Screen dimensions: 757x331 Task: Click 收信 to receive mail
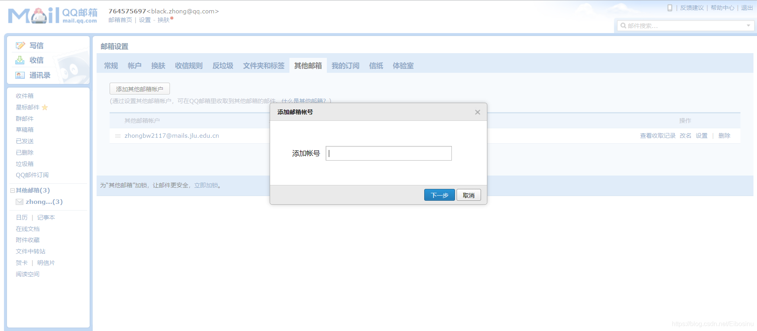click(37, 60)
